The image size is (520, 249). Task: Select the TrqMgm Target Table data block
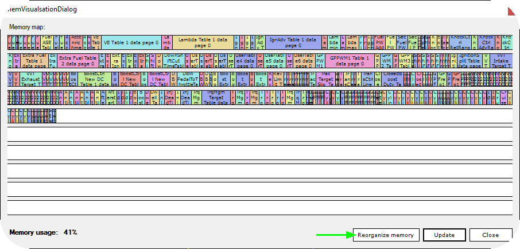pyautogui.click(x=216, y=97)
